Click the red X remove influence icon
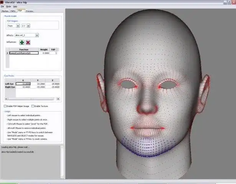Image resolution: width=236 pixels, height=184 pixels. [28, 42]
